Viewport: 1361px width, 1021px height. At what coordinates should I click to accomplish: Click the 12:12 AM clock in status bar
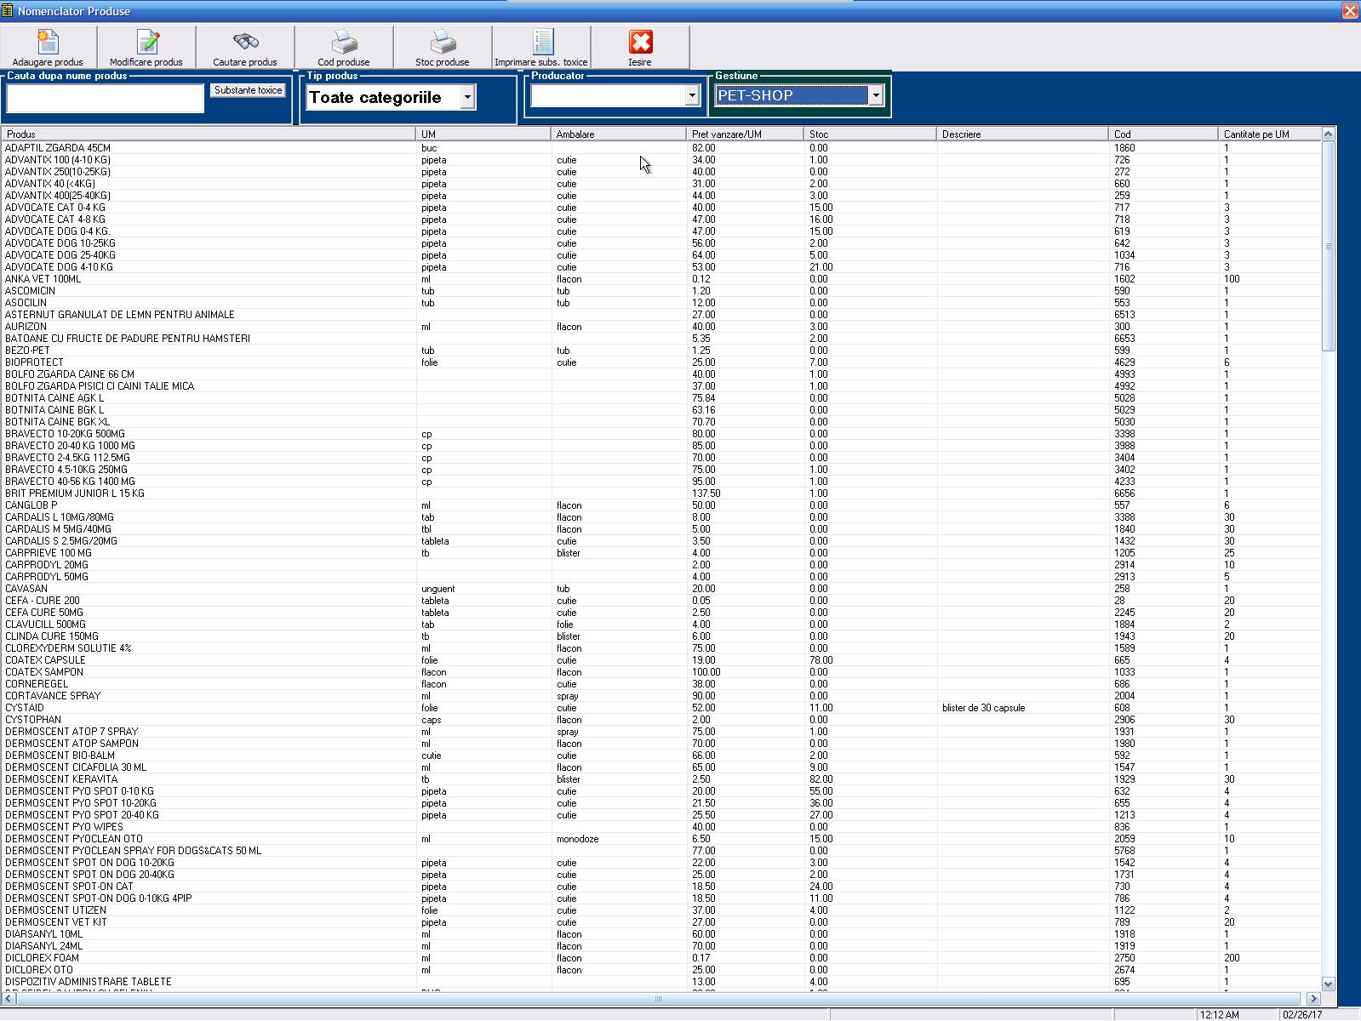click(x=1221, y=1014)
